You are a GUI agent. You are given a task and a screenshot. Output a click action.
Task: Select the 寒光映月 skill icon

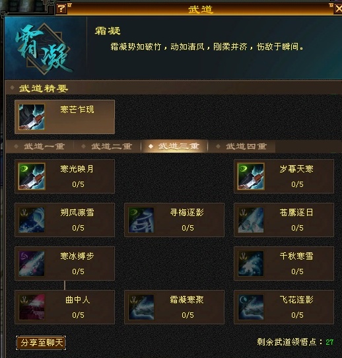32,176
